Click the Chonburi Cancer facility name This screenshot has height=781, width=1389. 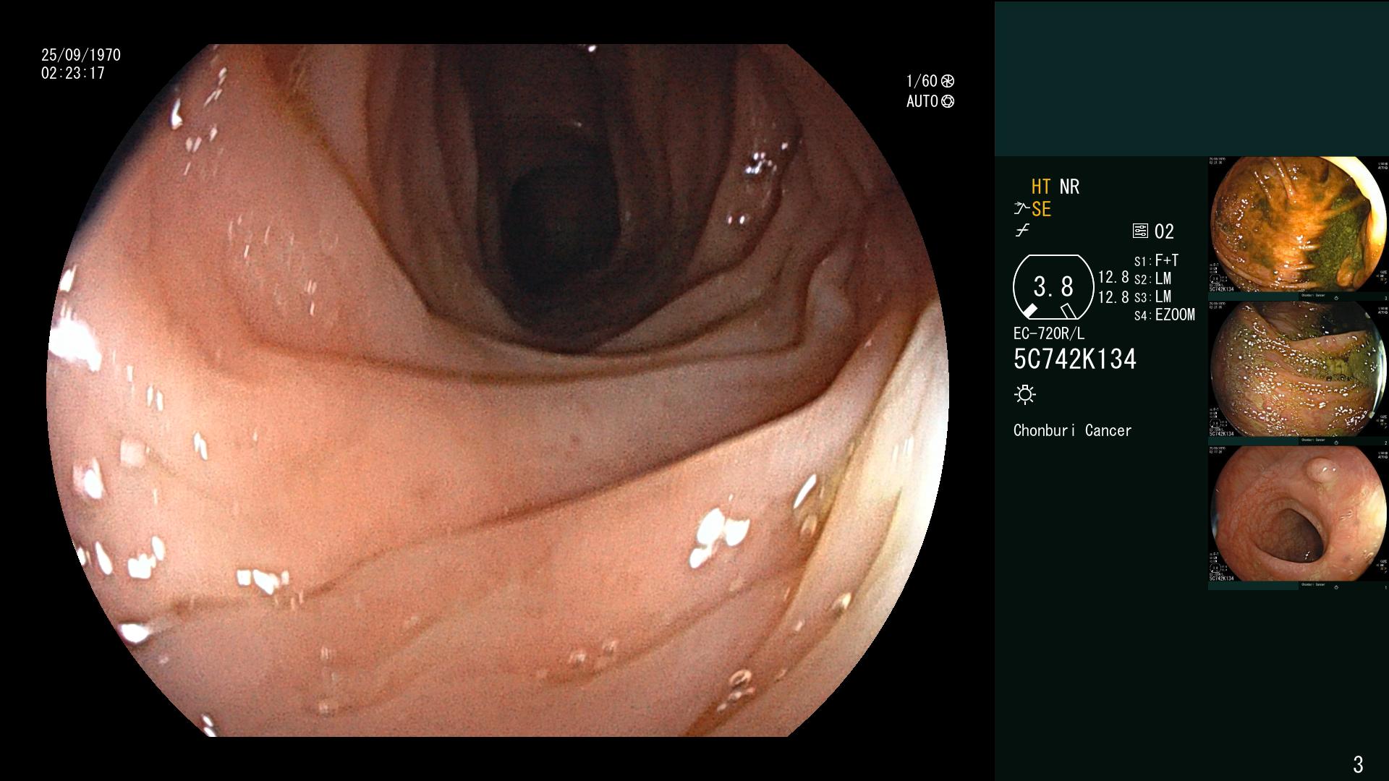pyautogui.click(x=1072, y=430)
